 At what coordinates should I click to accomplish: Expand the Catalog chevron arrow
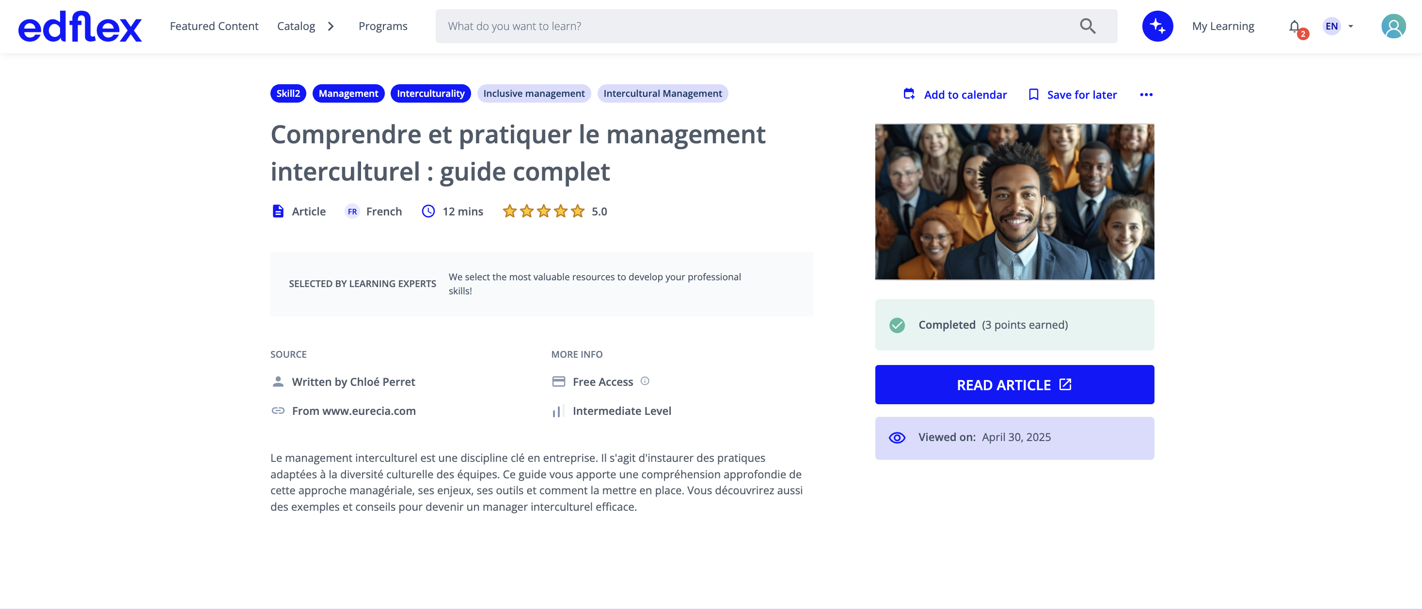330,27
